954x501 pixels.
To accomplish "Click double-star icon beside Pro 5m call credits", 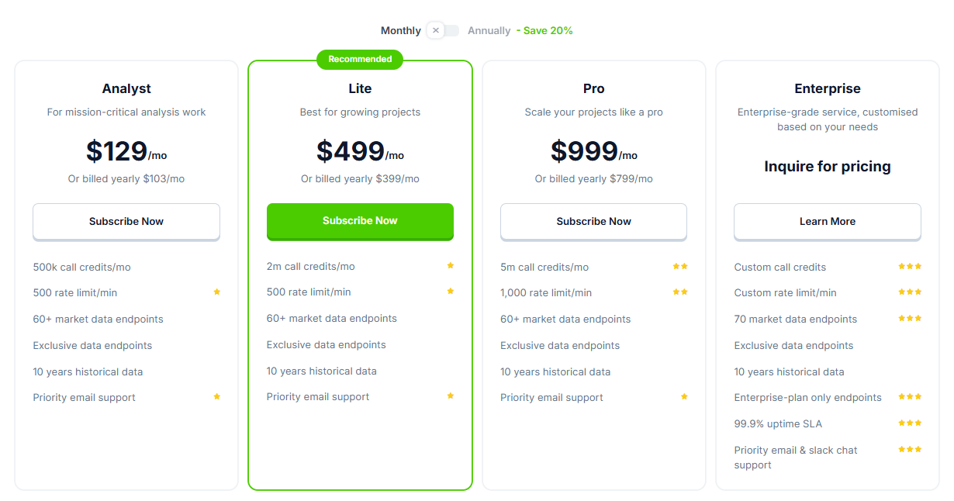I will pyautogui.click(x=680, y=267).
